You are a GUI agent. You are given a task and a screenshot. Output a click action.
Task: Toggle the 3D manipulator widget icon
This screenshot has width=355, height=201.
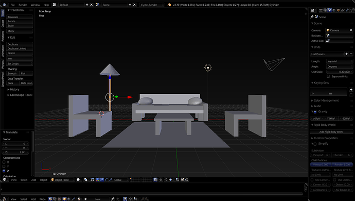pyautogui.click(x=98, y=180)
